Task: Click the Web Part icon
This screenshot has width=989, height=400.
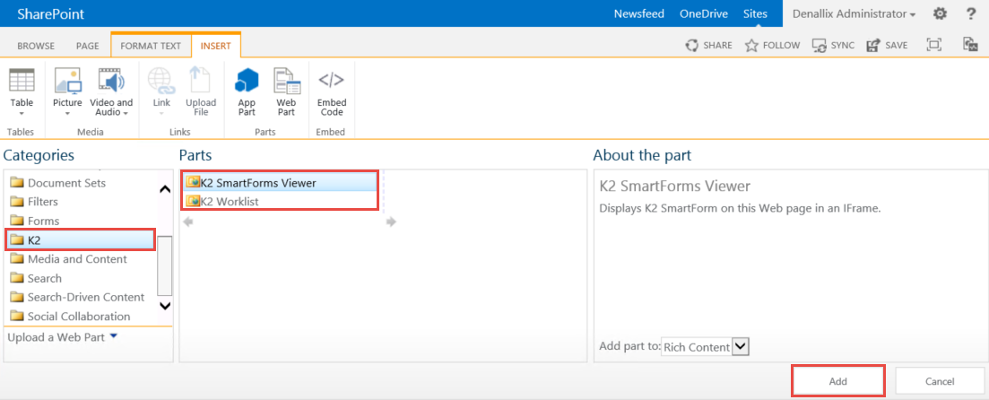Action: 286,83
